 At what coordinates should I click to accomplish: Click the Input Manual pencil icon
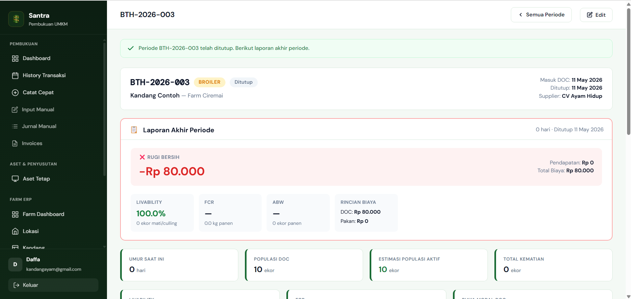click(x=15, y=110)
